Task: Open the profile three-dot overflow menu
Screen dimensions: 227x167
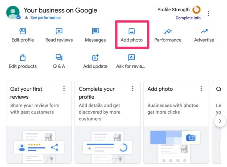Action: coord(209,14)
